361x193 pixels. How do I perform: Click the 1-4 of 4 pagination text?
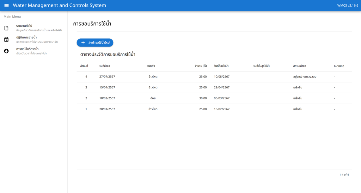(x=344, y=175)
